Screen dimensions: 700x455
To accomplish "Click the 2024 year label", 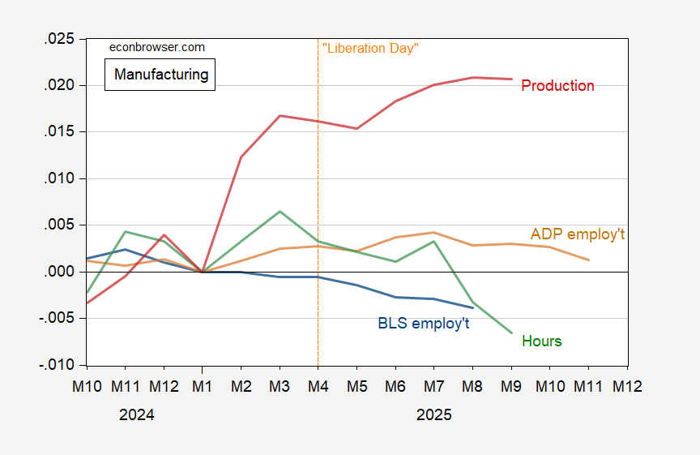I will (x=136, y=414).
